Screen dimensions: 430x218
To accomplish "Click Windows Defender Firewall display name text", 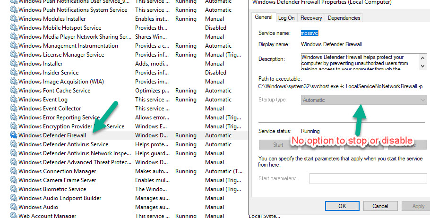I will [331, 44].
